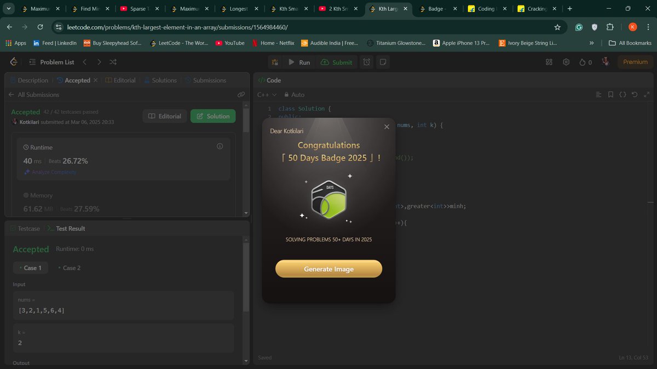Image resolution: width=657 pixels, height=369 pixels.
Task: Reload the page
Action: [x=40, y=27]
